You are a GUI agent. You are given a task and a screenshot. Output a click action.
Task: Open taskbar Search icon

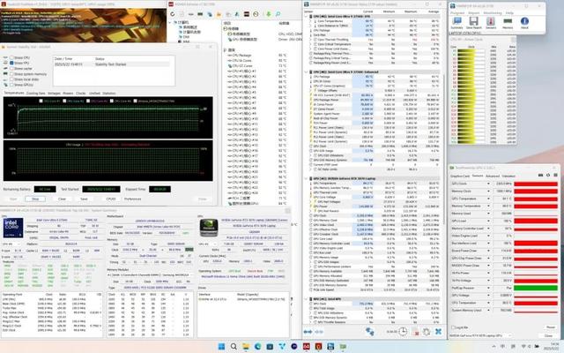coord(234,347)
